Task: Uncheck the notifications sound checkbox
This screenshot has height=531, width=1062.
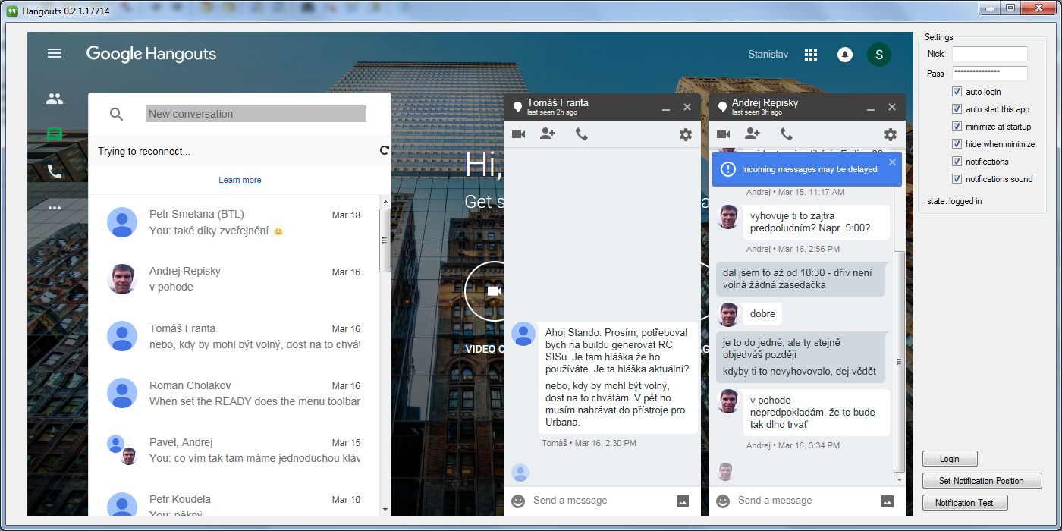Action: [957, 179]
